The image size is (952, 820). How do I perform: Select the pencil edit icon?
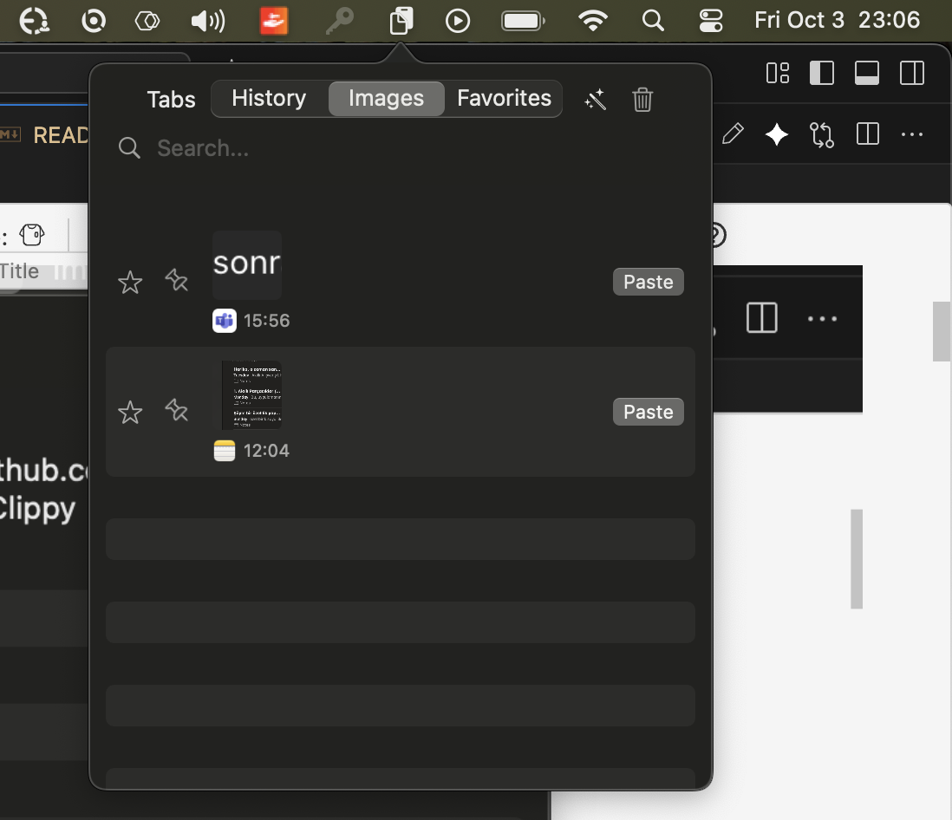(733, 134)
